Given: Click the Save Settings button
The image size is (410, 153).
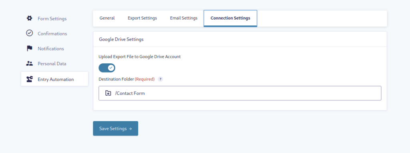Looking at the screenshot, I should (116, 129).
